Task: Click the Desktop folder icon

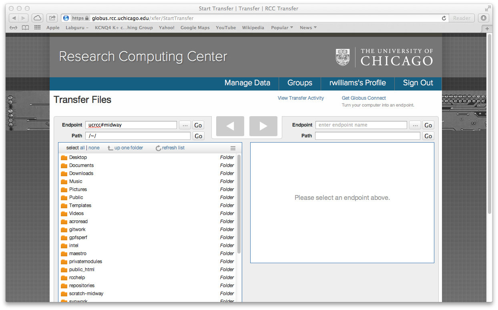Action: (64, 157)
